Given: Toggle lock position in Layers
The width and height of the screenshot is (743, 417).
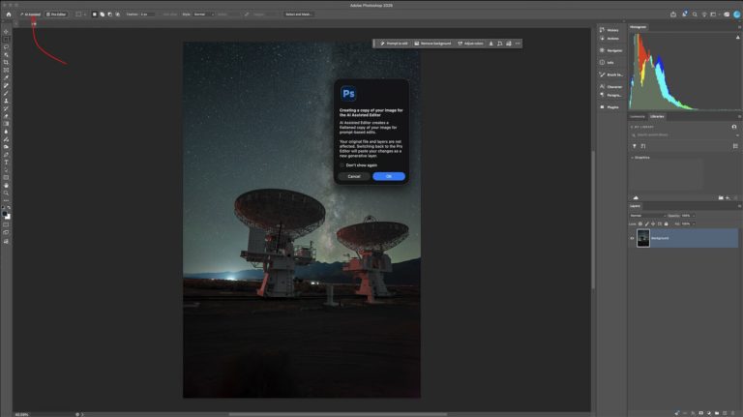Looking at the screenshot, I should pyautogui.click(x=653, y=224).
